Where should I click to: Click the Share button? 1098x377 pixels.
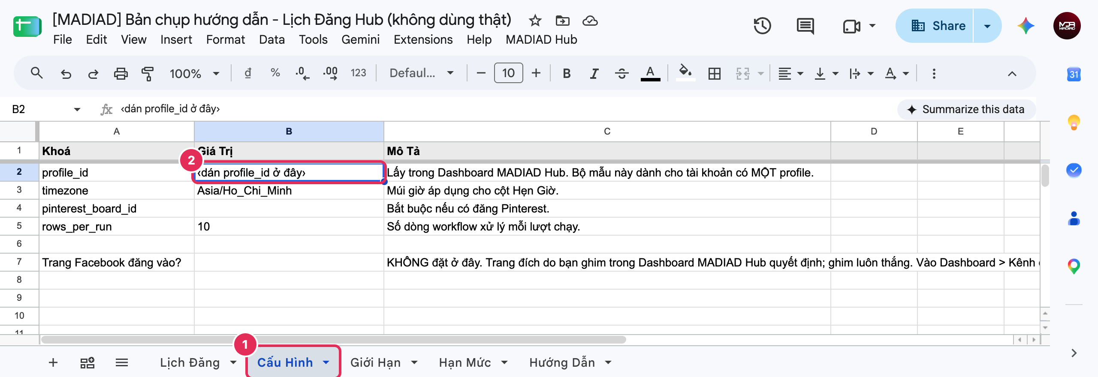tap(935, 26)
